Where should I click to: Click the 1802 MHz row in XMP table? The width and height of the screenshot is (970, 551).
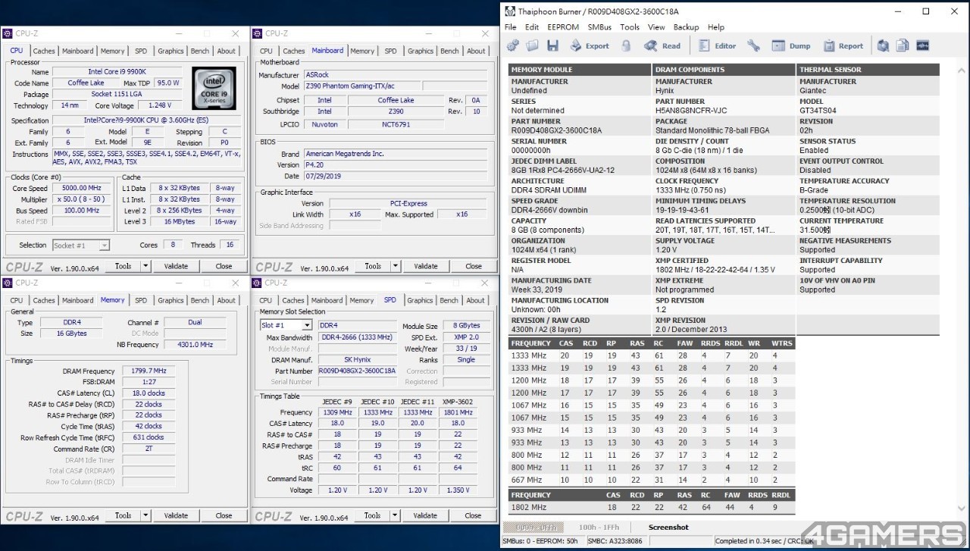pyautogui.click(x=650, y=507)
